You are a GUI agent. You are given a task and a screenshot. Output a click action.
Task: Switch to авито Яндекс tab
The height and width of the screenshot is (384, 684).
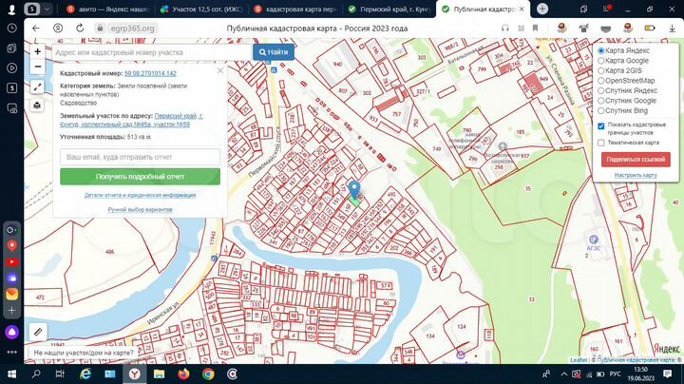tap(108, 9)
